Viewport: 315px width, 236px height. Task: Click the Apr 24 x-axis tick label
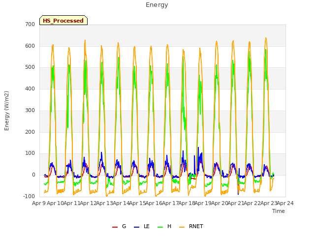pyautogui.click(x=285, y=203)
